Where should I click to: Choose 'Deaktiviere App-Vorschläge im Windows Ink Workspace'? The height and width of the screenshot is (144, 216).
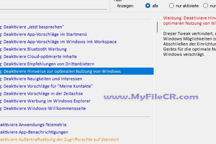(x=60, y=42)
